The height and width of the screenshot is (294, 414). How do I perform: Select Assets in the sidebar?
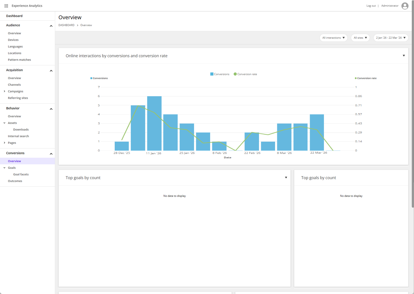point(12,123)
